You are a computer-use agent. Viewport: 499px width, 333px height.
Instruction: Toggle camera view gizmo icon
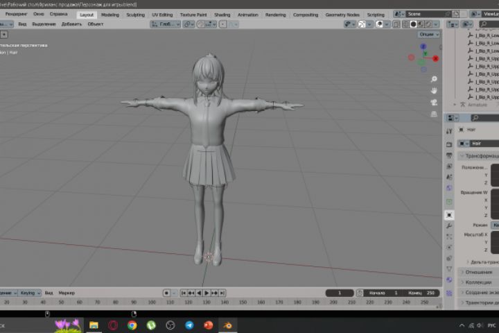pyautogui.click(x=434, y=102)
